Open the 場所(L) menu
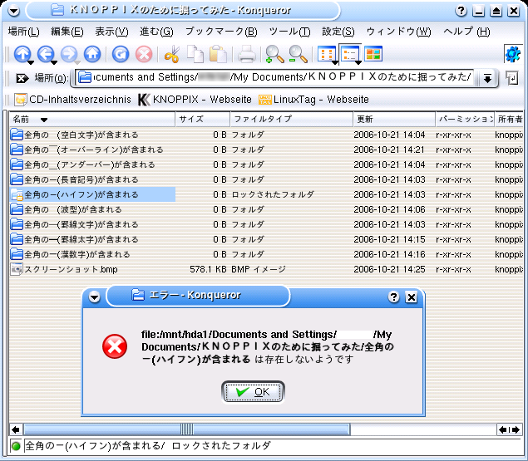Screen dimensions: 528x461 point(23,32)
